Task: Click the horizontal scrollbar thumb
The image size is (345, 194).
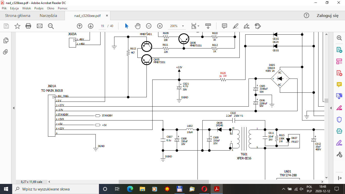Action: click(164, 182)
